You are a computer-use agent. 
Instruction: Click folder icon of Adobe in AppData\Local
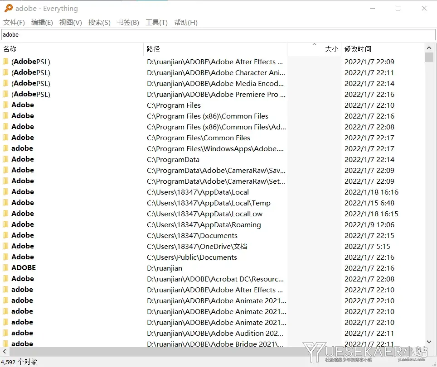tap(5, 192)
